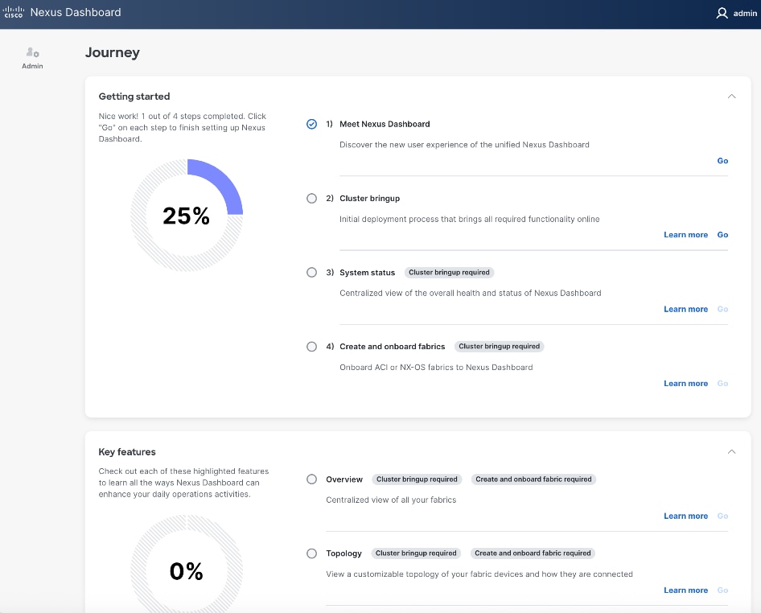
Task: Click the status circle beside Overview feature
Action: (x=311, y=479)
